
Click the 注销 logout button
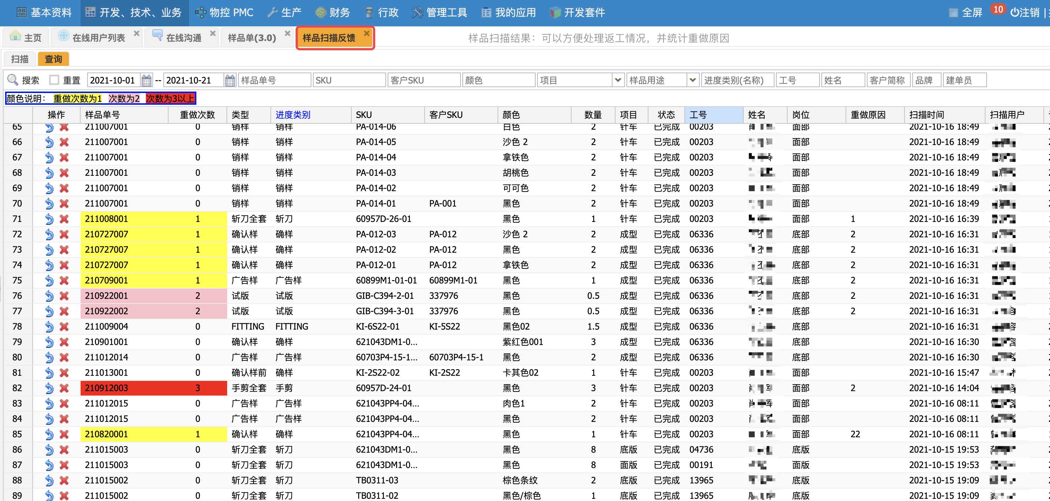click(1025, 12)
